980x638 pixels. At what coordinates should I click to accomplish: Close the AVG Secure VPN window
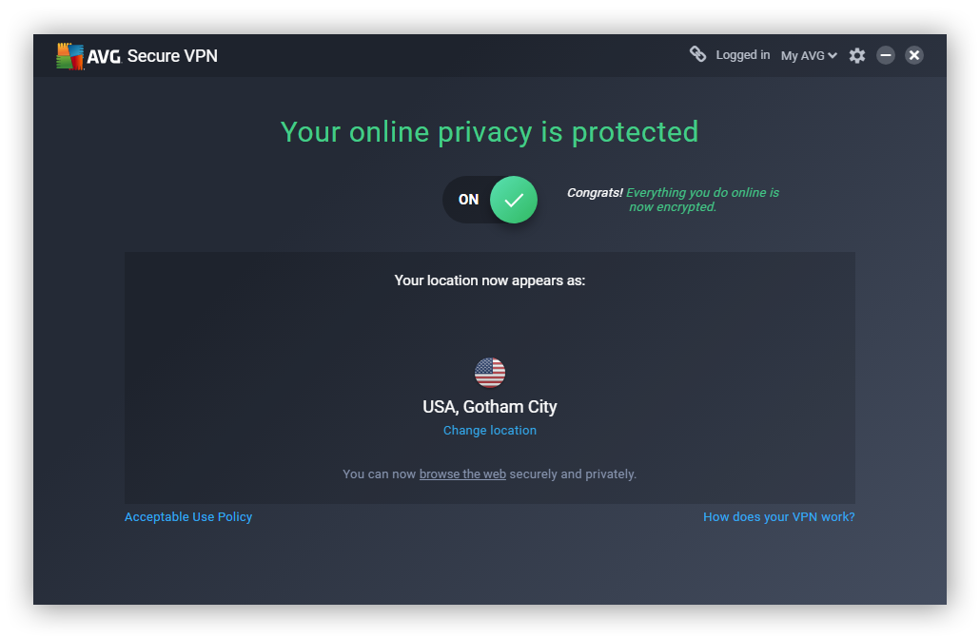click(914, 54)
